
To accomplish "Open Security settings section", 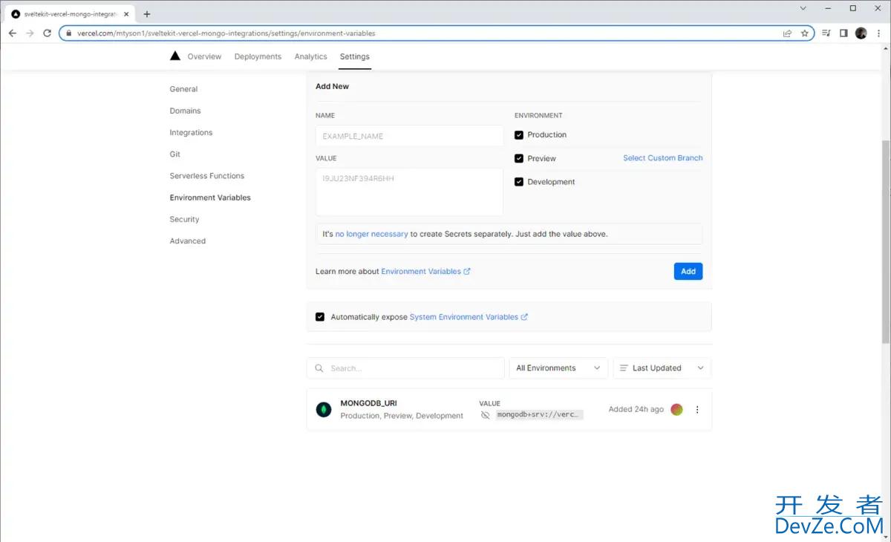I will click(184, 219).
